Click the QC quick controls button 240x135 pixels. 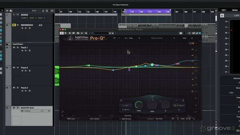point(193,33)
